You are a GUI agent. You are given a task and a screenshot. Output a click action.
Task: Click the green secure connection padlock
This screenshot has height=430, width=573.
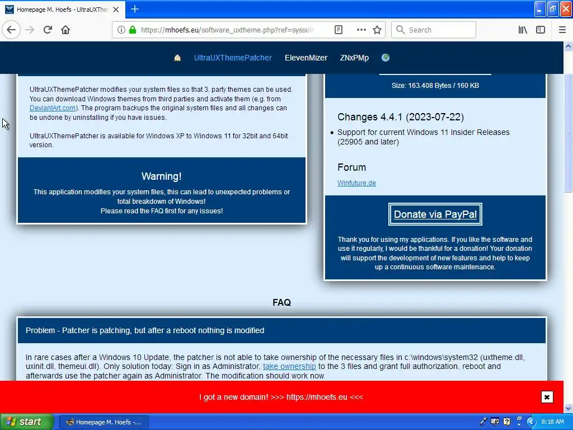pos(133,30)
